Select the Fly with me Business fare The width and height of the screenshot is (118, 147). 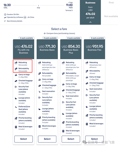coord(23,139)
